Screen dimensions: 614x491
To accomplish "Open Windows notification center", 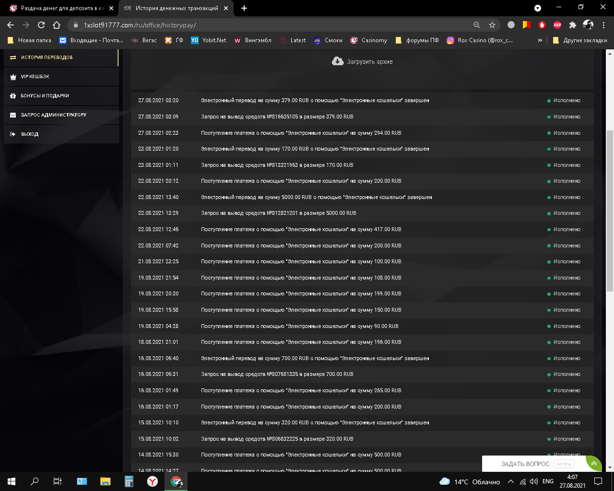I will pyautogui.click(x=598, y=481).
